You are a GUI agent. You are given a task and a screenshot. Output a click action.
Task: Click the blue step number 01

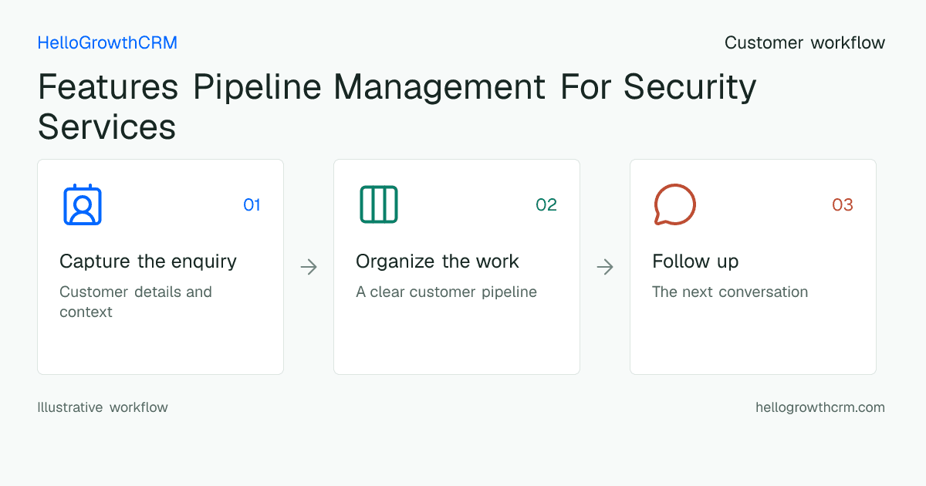click(252, 204)
